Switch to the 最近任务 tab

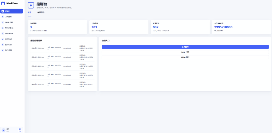click(41, 13)
